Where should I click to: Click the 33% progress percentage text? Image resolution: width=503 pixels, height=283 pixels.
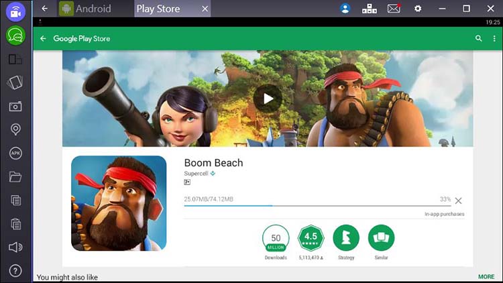(445, 199)
